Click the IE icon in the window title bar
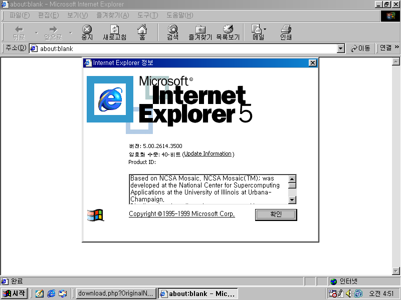 tap(5, 4)
